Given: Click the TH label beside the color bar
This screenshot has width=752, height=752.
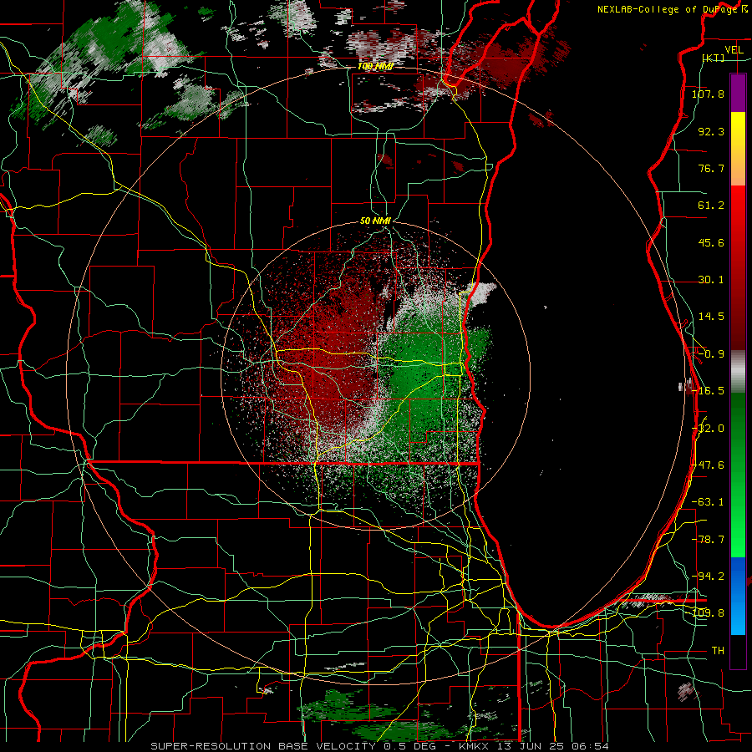Looking at the screenshot, I should [x=718, y=651].
